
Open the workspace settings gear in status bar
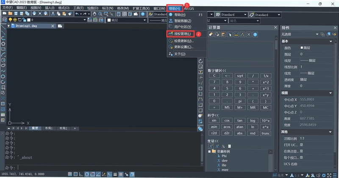(x=324, y=175)
